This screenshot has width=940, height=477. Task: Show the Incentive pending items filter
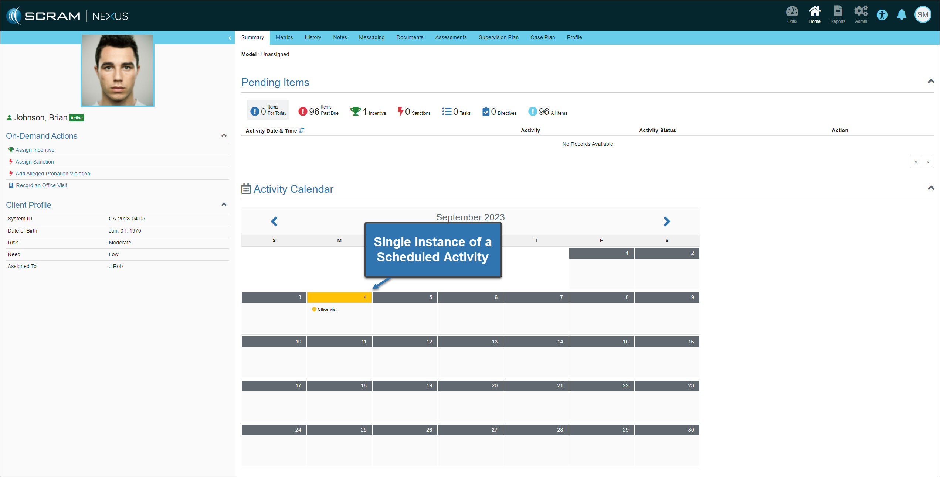(368, 111)
